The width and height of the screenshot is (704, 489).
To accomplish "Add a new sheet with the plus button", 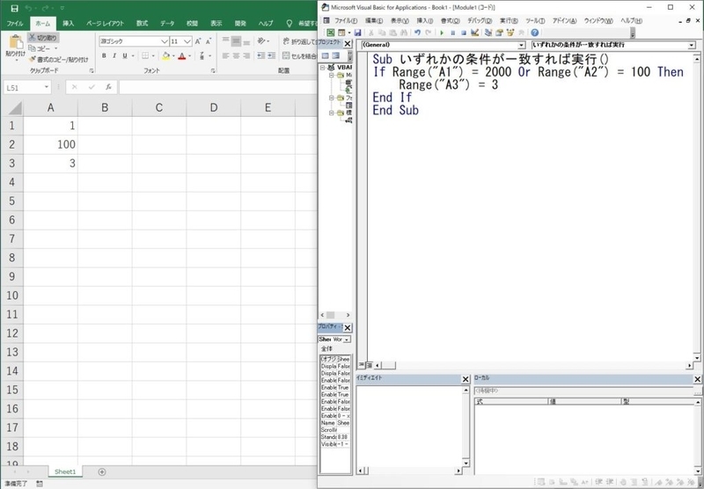I will (102, 471).
